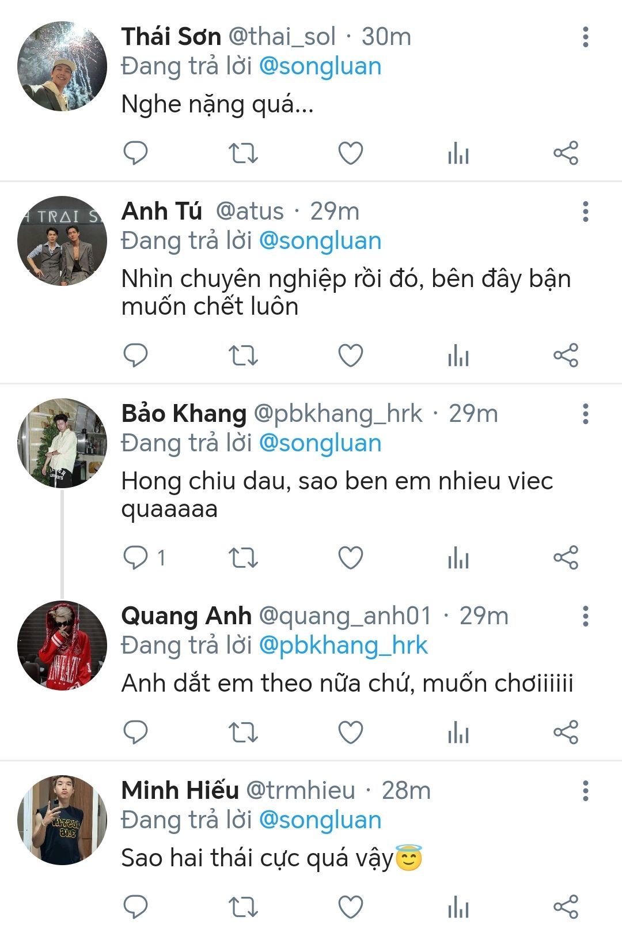Open more options menu on Quang Anh's tweet

point(585,616)
